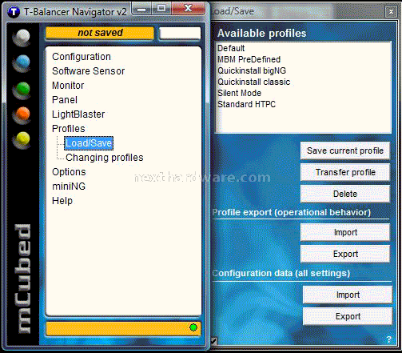
Task: Click the orange sphere sidebar icon
Action: [x=22, y=114]
